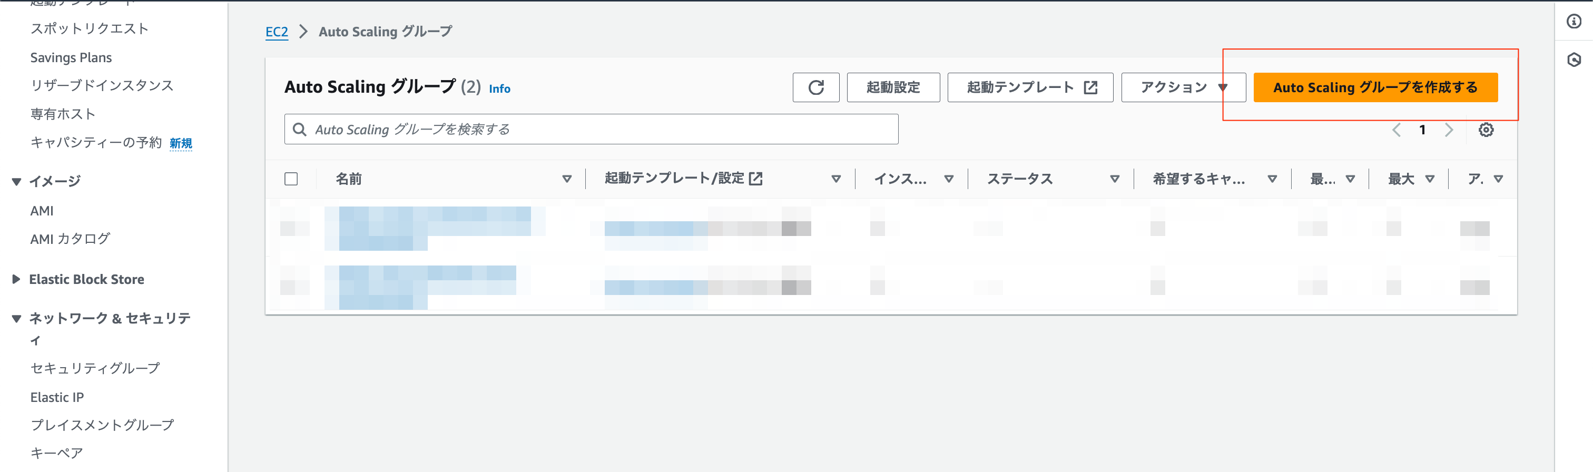Open table preferences gear icon
Image resolution: width=1593 pixels, height=472 pixels.
tap(1486, 129)
